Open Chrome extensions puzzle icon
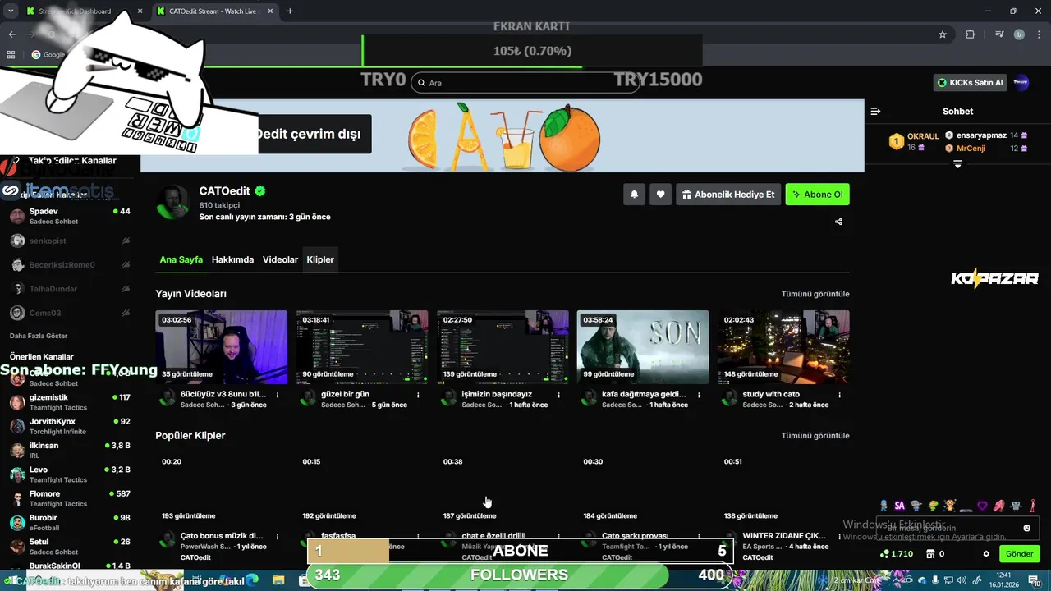 (x=970, y=34)
